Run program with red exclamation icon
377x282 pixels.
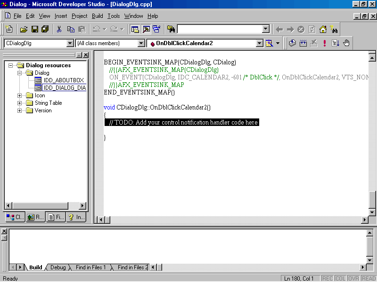325,43
